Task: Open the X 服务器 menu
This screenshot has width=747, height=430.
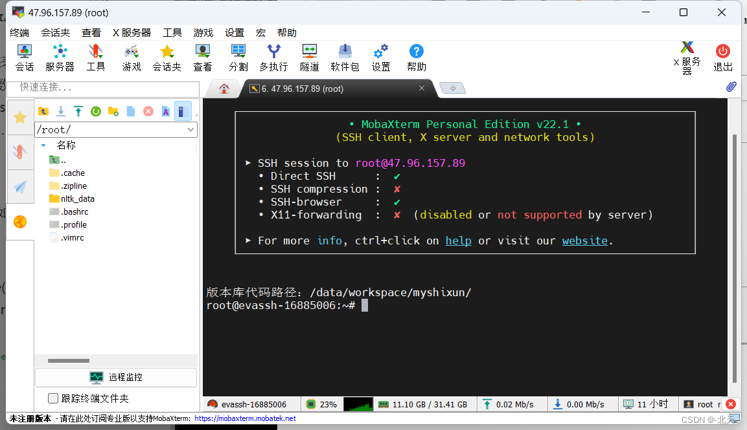Action: pyautogui.click(x=132, y=32)
